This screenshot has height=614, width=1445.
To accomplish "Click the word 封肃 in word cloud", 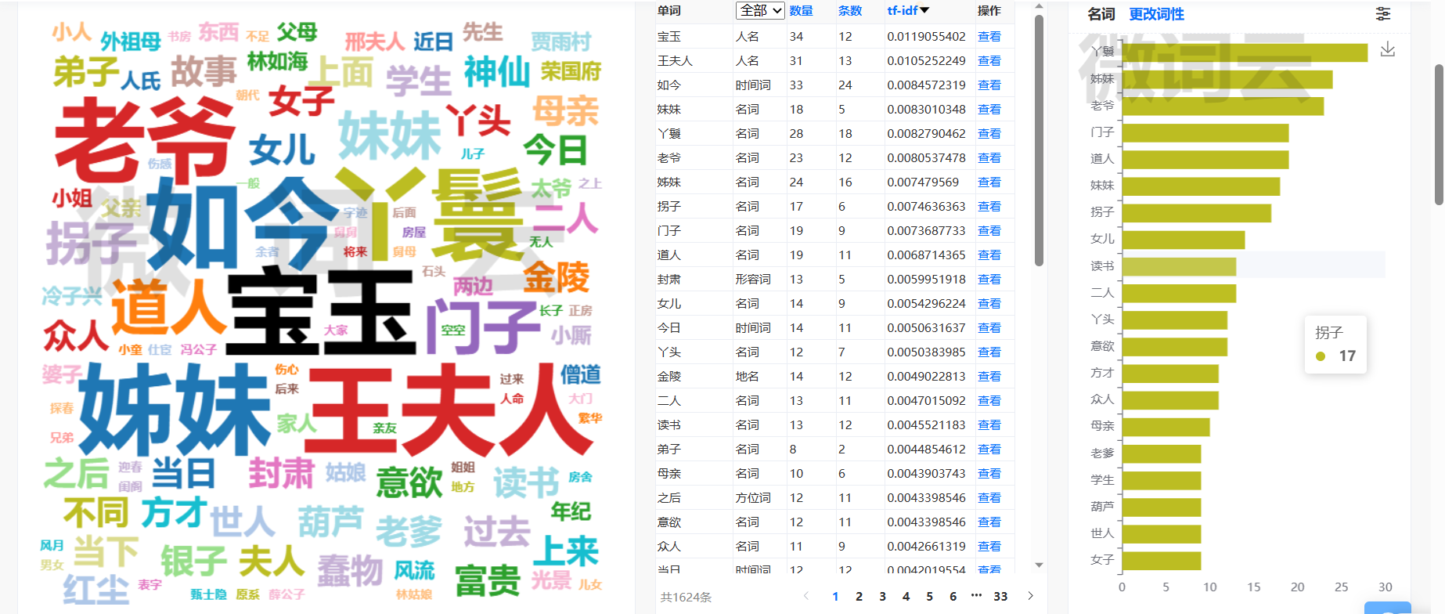I will (282, 474).
